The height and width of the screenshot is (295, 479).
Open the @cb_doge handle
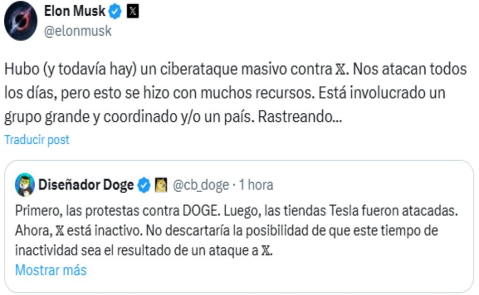point(200,185)
